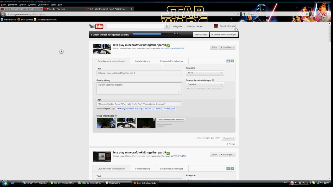
Task: Open the Extras menu
Action: pos(53,5)
